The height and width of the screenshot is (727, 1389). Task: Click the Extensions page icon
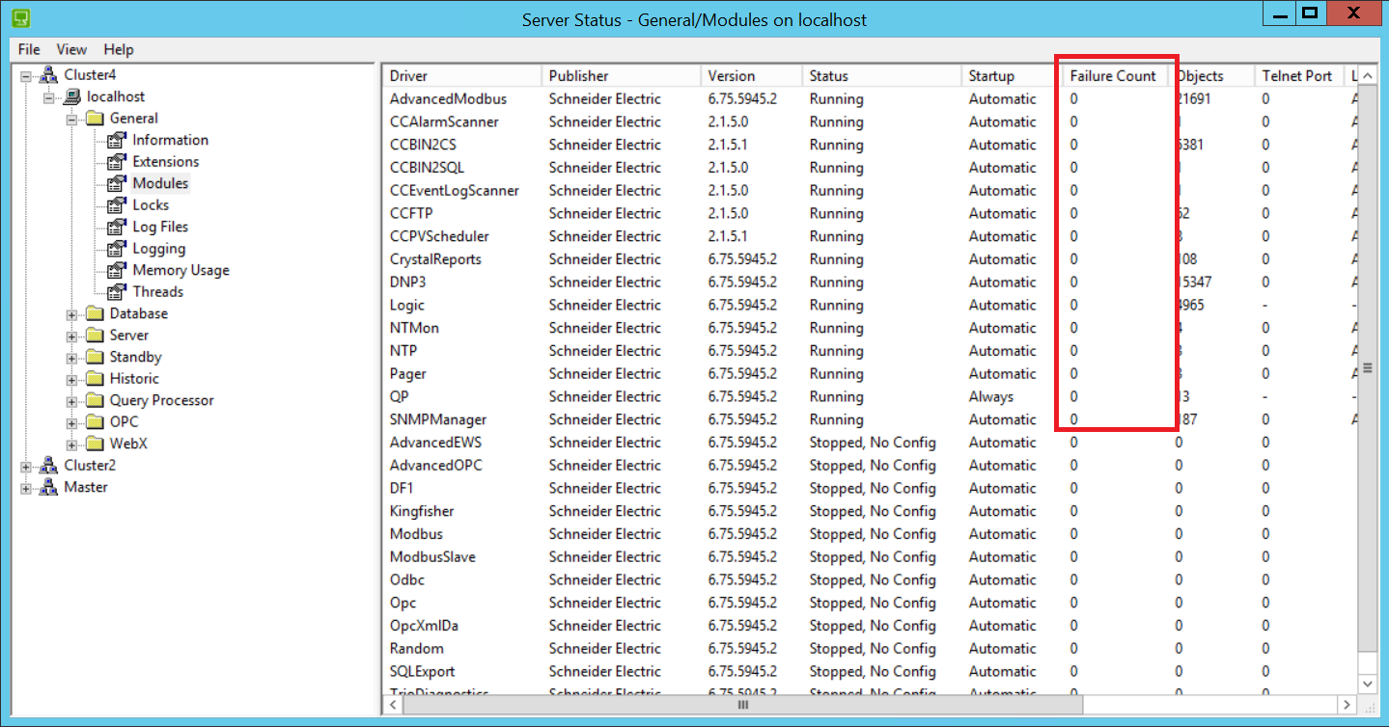point(117,162)
